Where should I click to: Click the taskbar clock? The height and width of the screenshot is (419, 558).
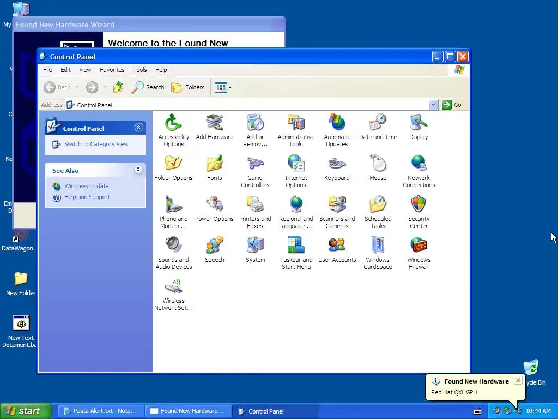click(x=538, y=411)
